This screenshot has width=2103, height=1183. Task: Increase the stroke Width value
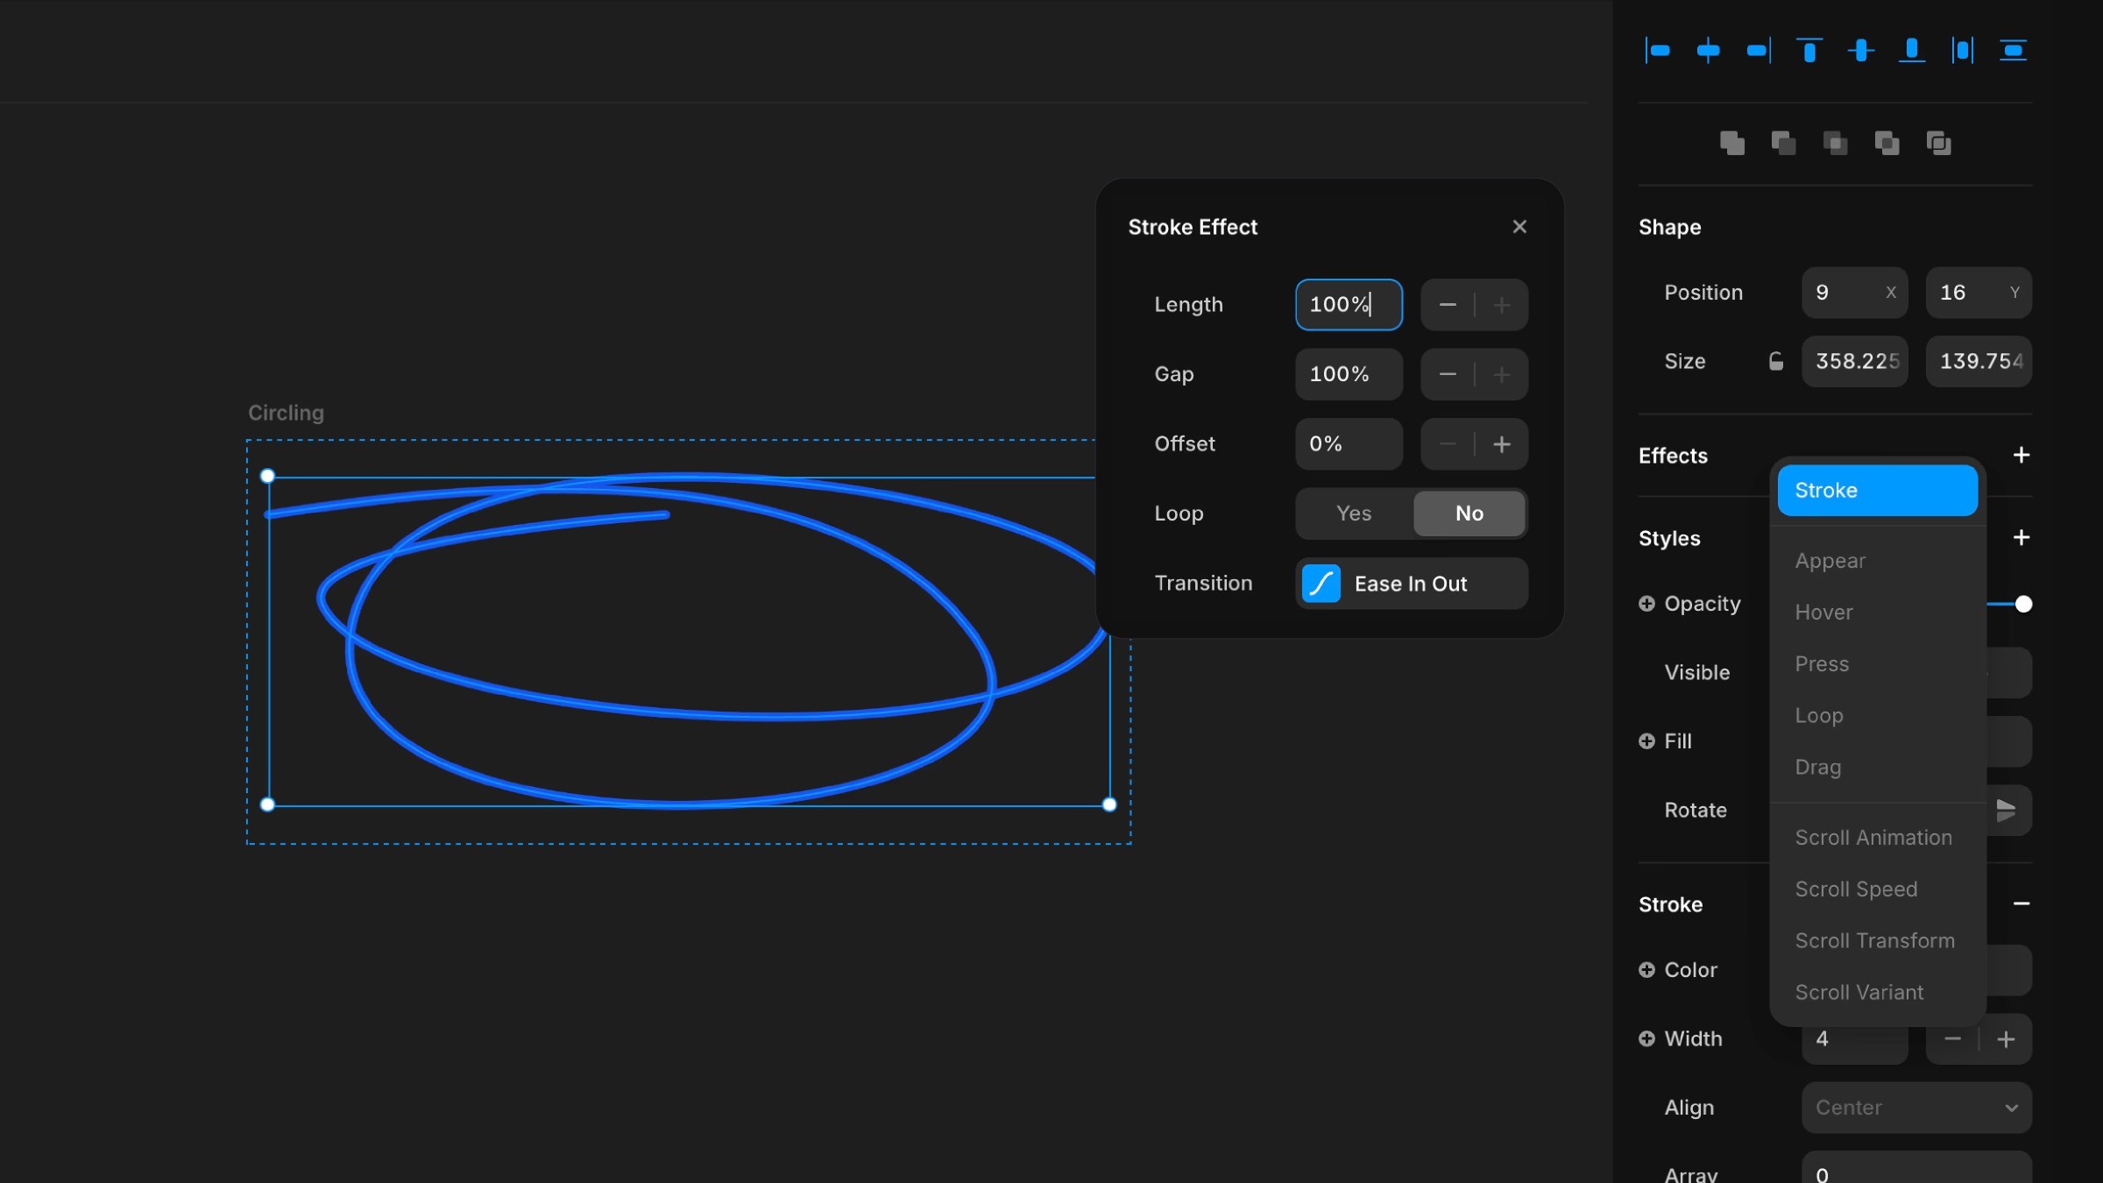click(x=2006, y=1039)
